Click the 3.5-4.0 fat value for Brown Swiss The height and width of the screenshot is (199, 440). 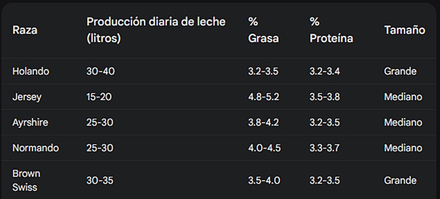click(x=264, y=180)
